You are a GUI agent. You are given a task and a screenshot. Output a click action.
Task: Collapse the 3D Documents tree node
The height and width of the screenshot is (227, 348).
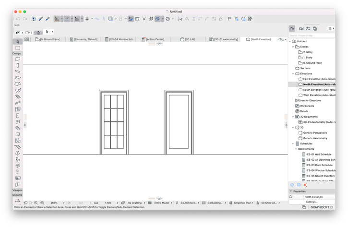click(293, 117)
